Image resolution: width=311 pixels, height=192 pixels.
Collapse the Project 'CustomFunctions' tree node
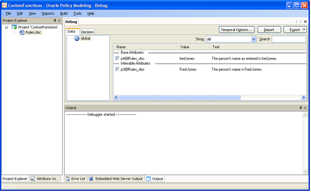pyautogui.click(x=6, y=27)
